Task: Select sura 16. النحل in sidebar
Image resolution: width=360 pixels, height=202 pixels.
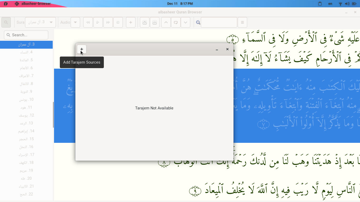Action: [26, 147]
